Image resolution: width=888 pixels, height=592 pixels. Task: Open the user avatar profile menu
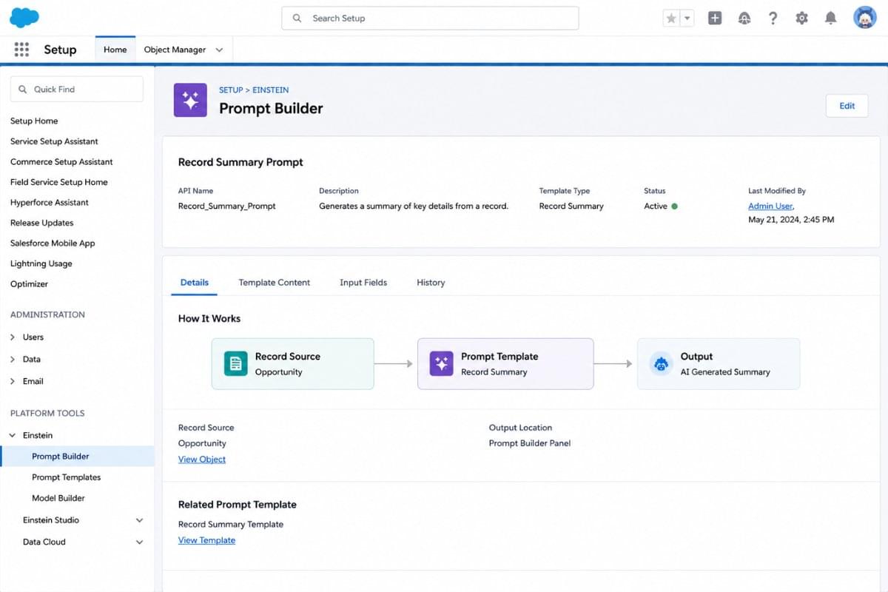click(x=864, y=18)
